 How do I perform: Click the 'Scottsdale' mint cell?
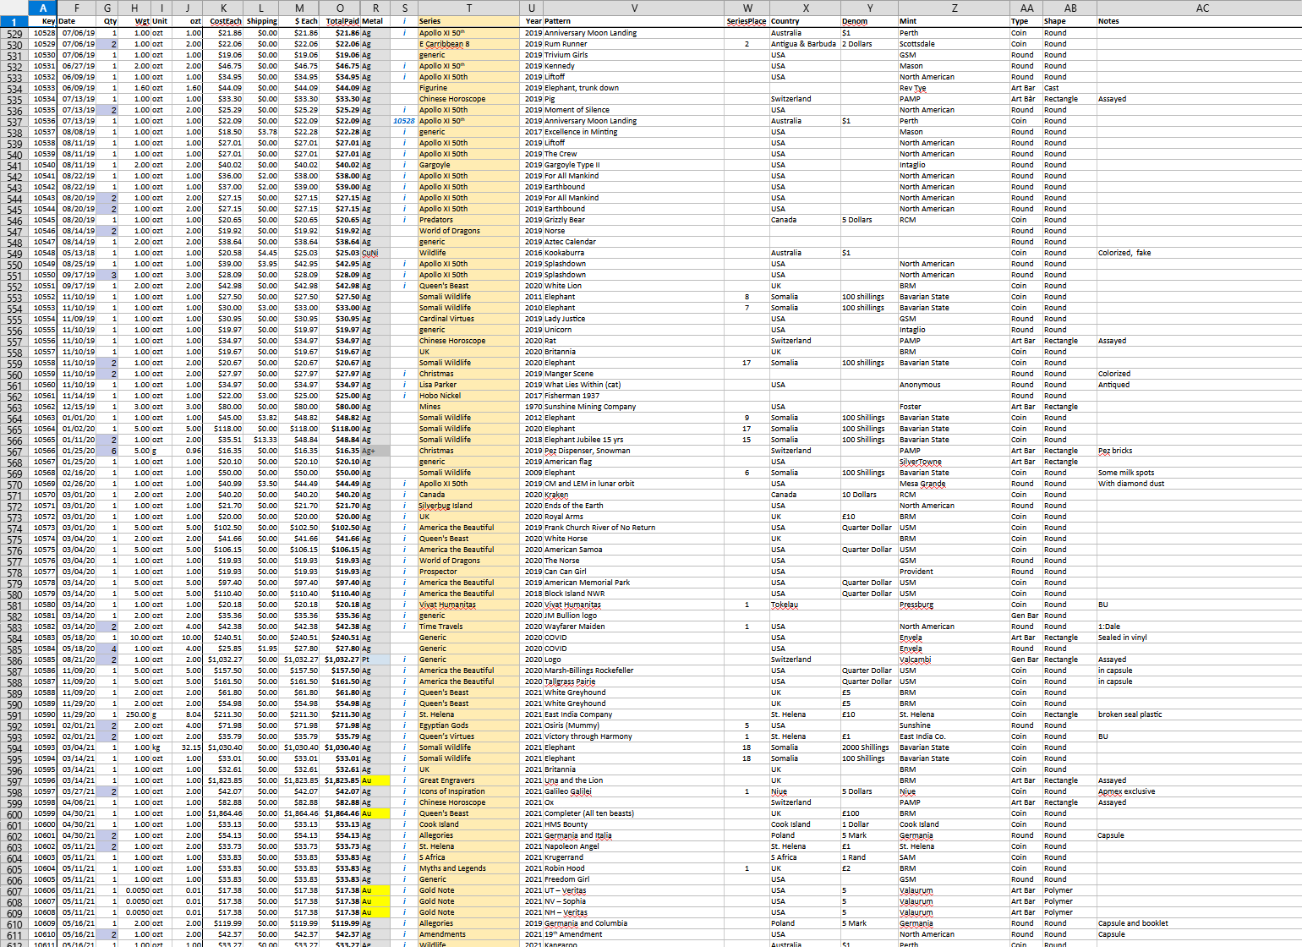(x=954, y=44)
